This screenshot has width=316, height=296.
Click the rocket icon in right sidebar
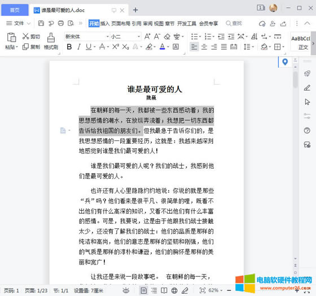307,73
